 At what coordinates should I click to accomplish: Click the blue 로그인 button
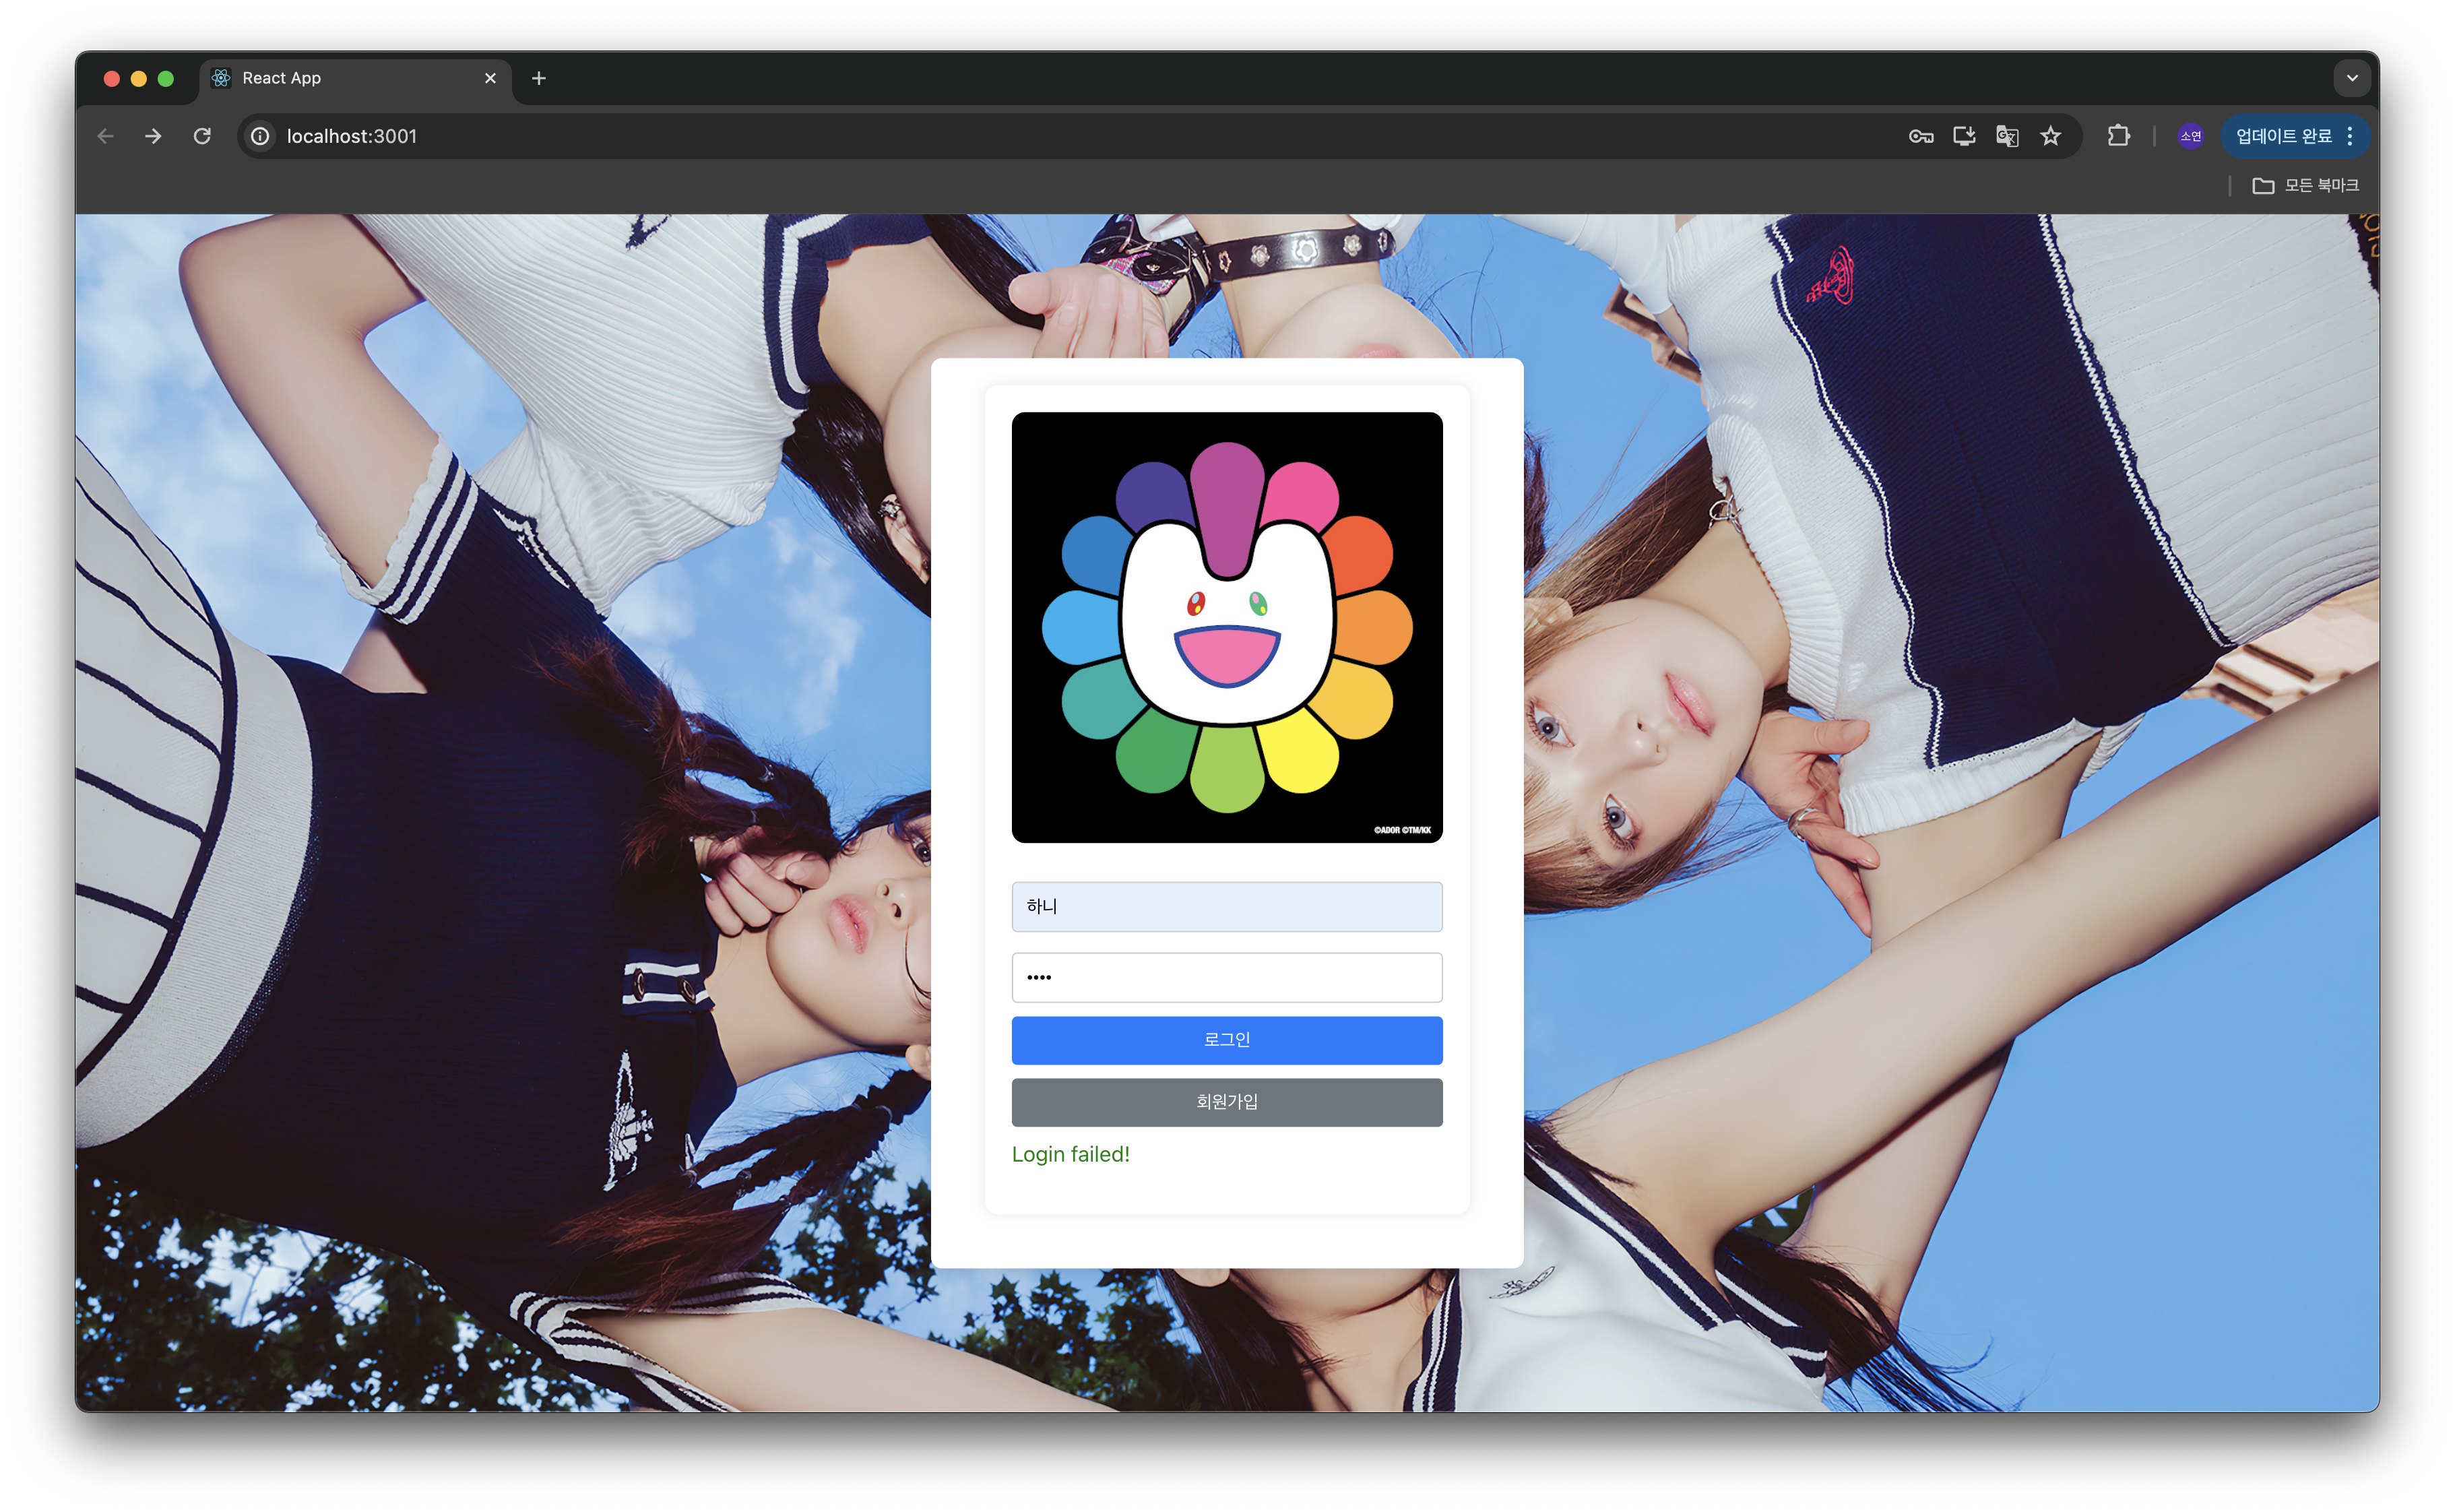pos(1227,1040)
